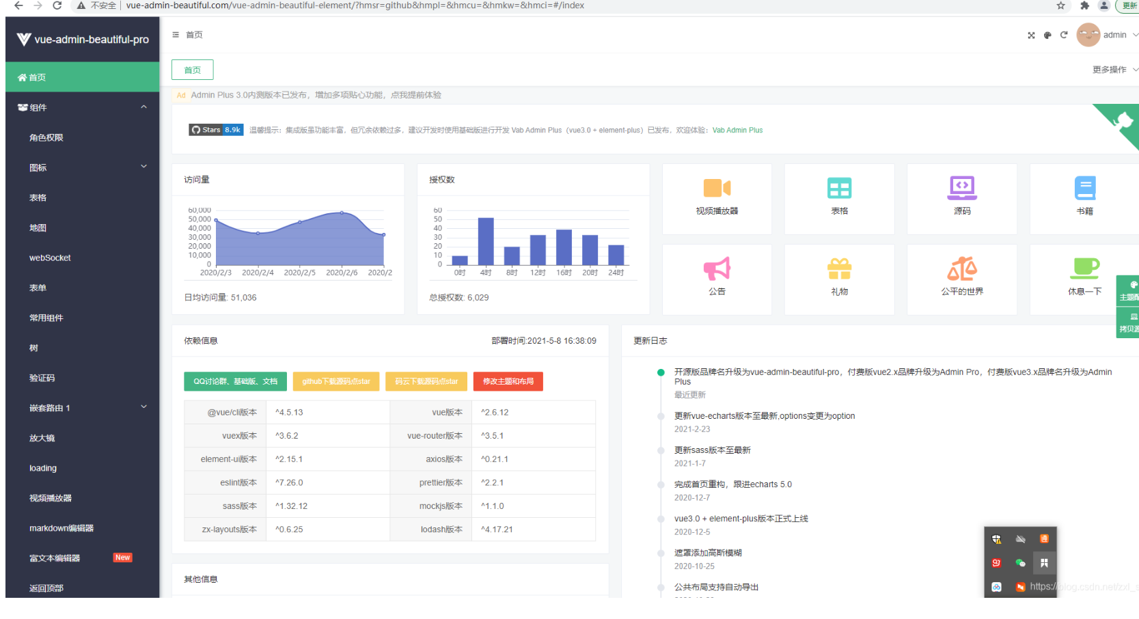Switch to the 首页 page tab
1139x619 pixels.
click(x=192, y=70)
